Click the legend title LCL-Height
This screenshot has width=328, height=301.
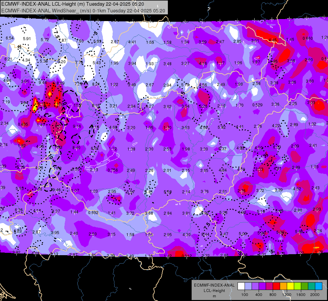tap(214, 291)
